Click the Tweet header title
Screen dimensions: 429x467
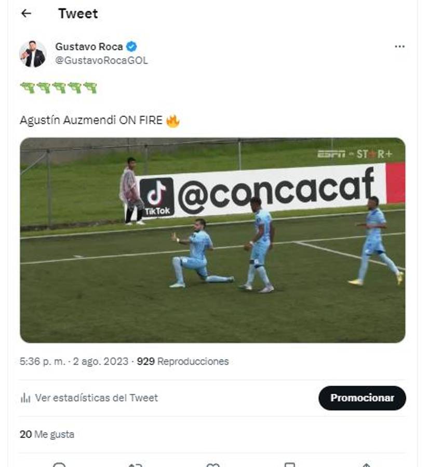(x=79, y=14)
